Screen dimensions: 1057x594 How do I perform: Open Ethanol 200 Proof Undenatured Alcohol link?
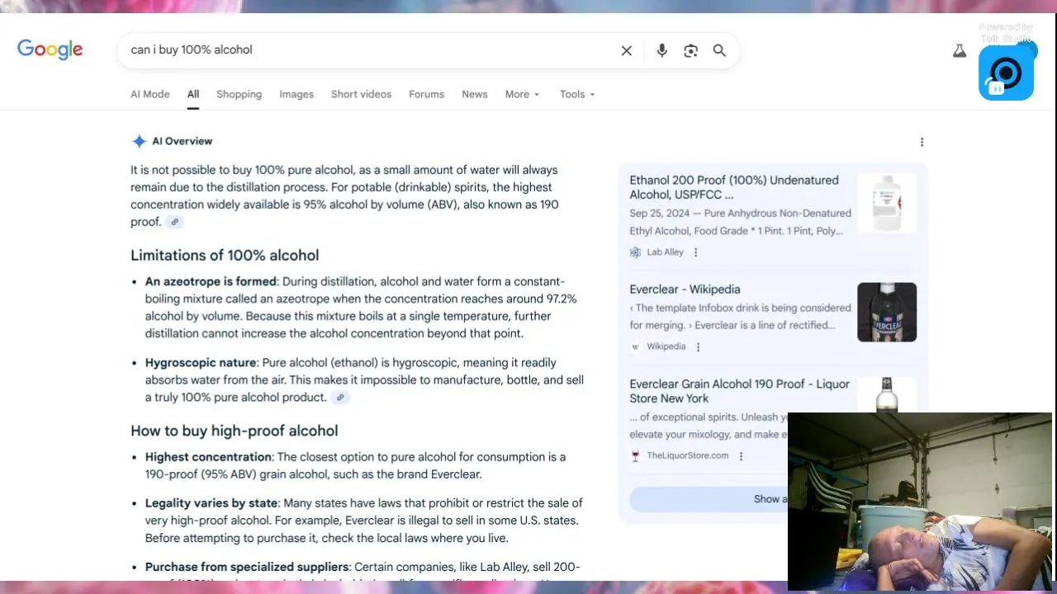coord(734,187)
